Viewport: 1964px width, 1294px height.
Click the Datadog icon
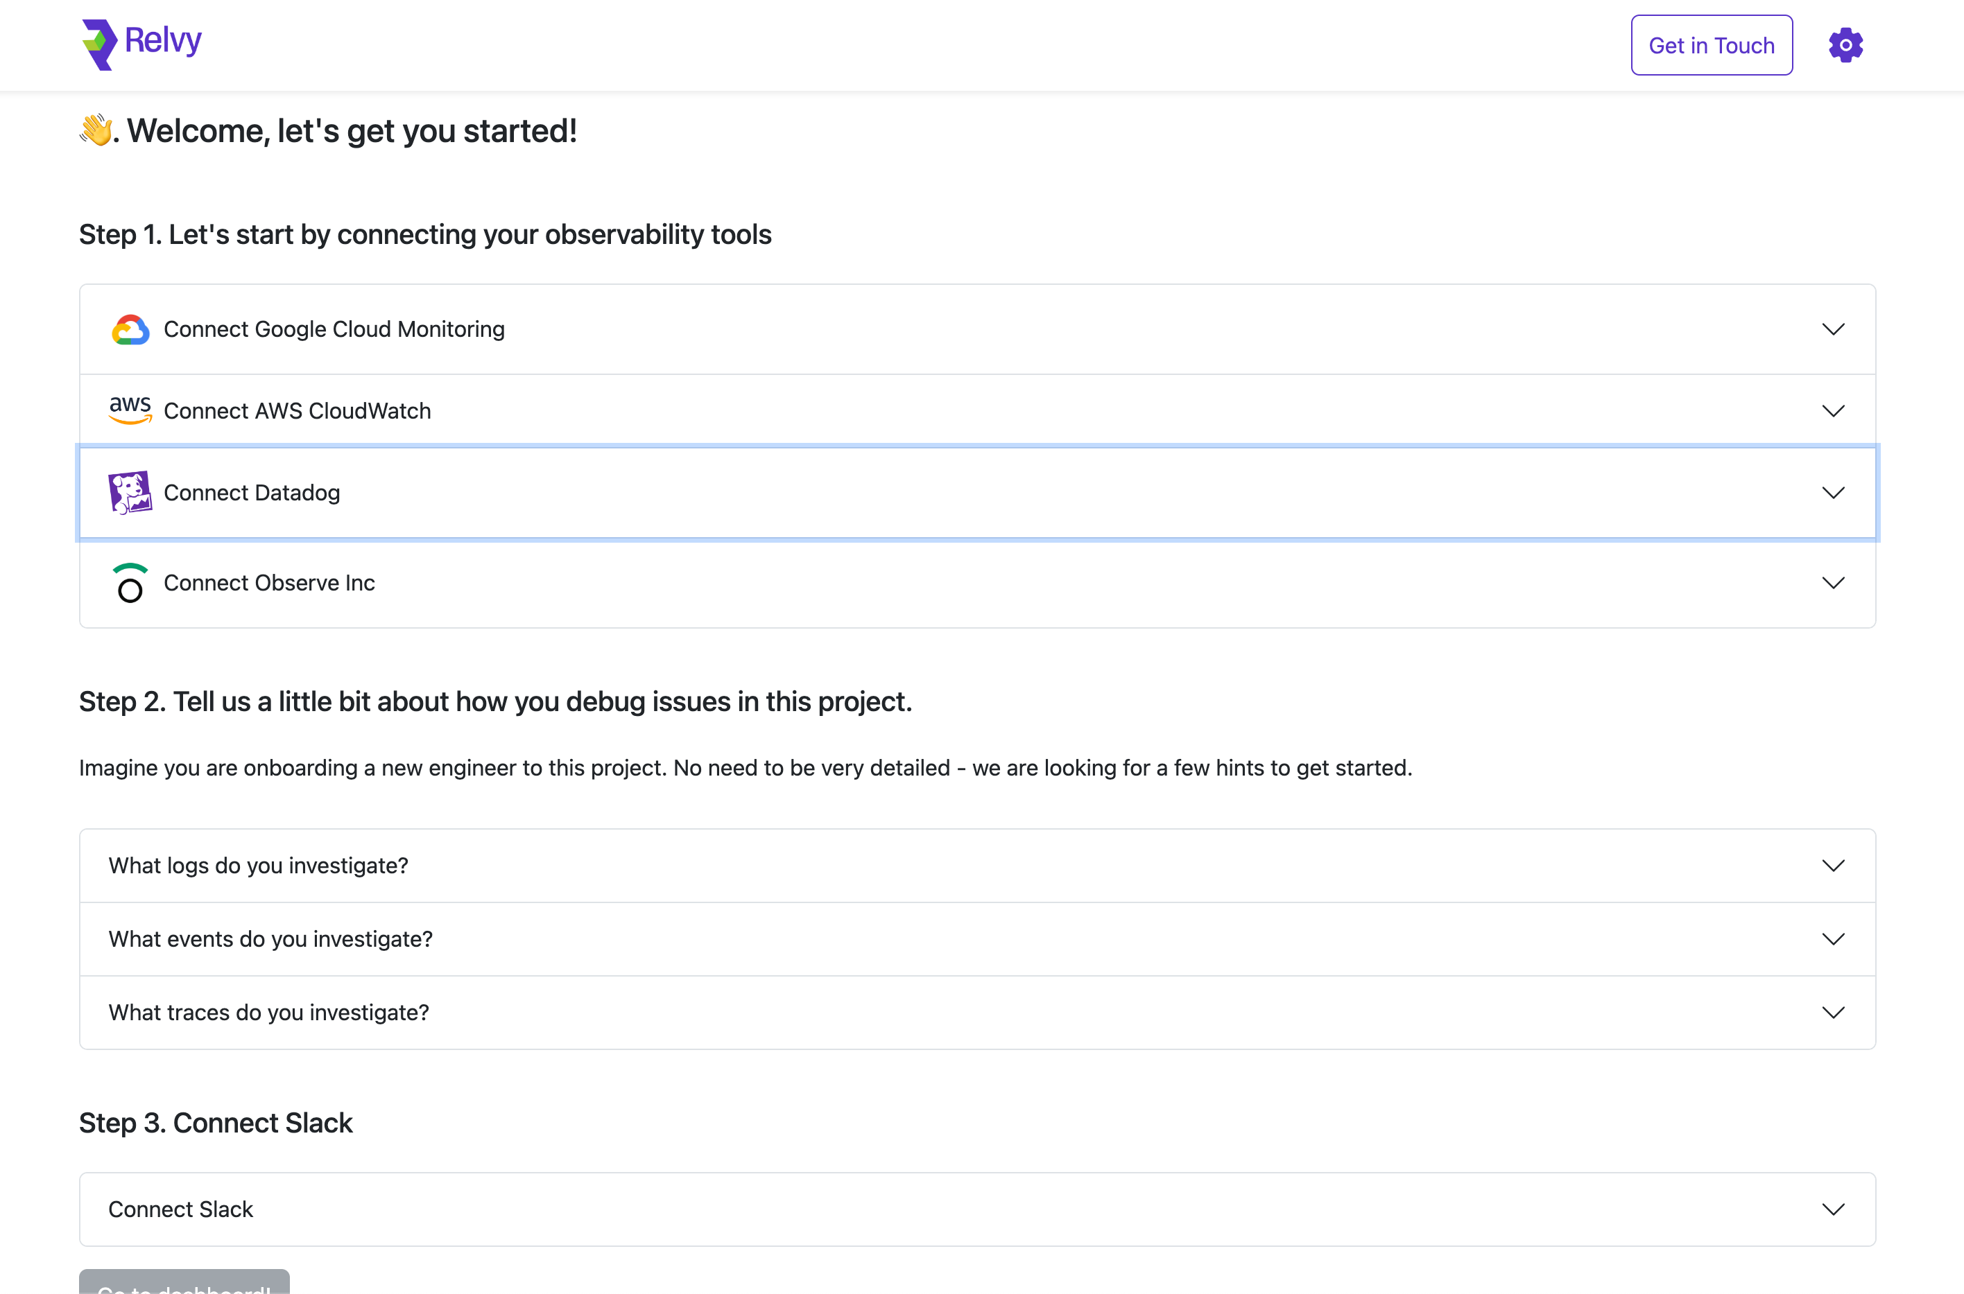(130, 492)
